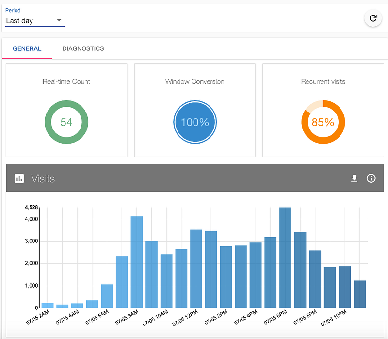Open the Visits info tooltip icon
The width and height of the screenshot is (388, 339).
pyautogui.click(x=371, y=178)
